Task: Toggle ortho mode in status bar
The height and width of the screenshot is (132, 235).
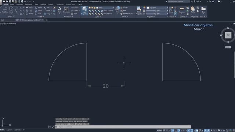Action: point(176,131)
